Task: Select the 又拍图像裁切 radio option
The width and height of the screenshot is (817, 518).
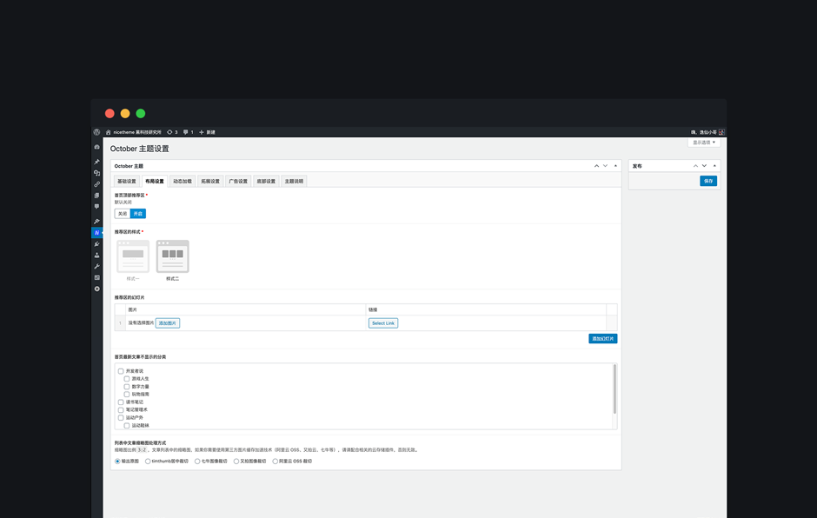Action: click(236, 462)
